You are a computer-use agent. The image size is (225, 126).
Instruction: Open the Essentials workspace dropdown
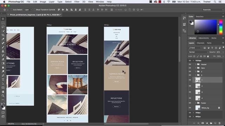point(213,10)
